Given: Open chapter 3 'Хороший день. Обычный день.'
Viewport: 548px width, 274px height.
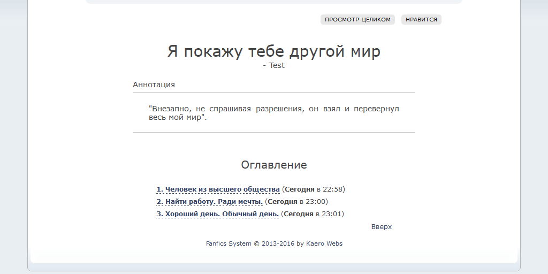Looking at the screenshot, I should [217, 214].
